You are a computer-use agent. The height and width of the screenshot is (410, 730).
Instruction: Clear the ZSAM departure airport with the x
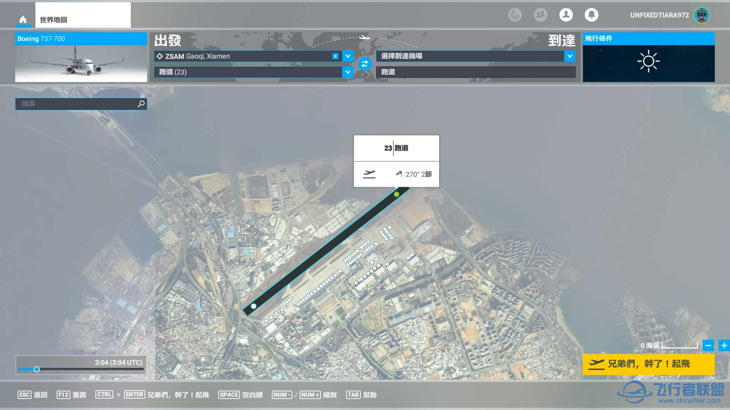point(335,56)
